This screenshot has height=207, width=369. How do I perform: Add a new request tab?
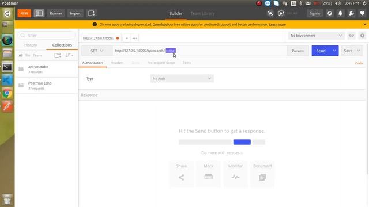pyautogui.click(x=127, y=38)
